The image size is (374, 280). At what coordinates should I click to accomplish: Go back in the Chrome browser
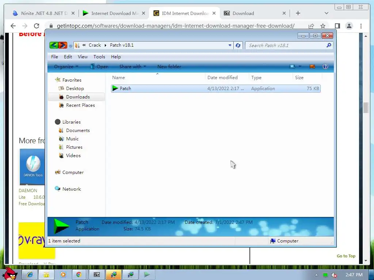(x=13, y=26)
